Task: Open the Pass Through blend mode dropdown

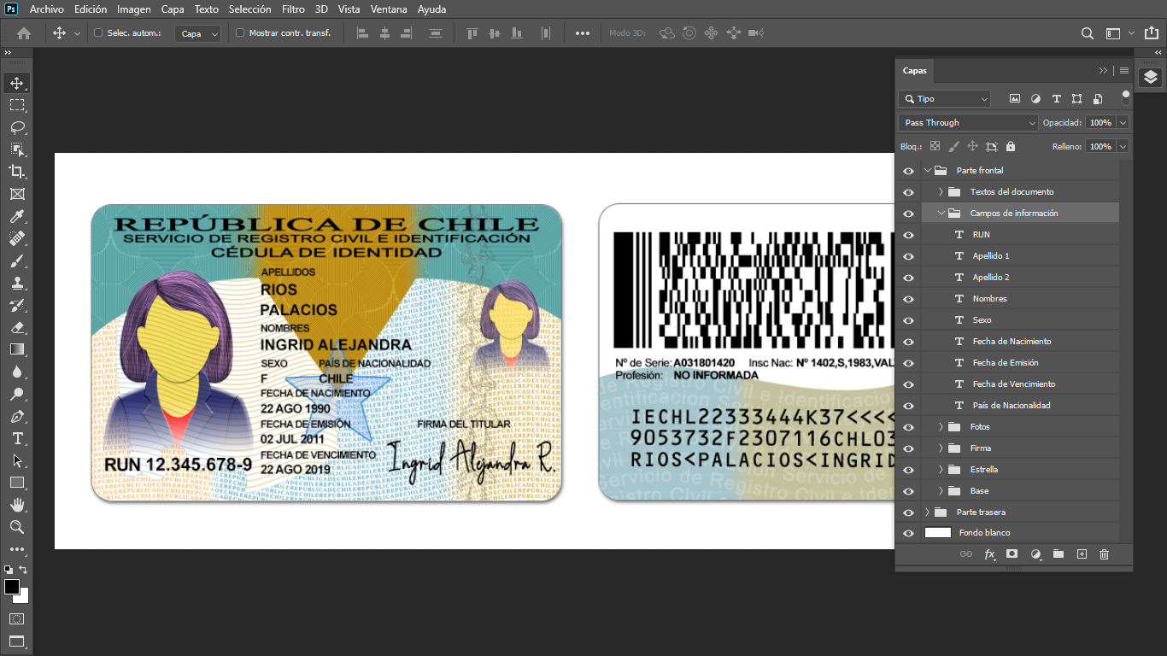Action: coord(968,123)
